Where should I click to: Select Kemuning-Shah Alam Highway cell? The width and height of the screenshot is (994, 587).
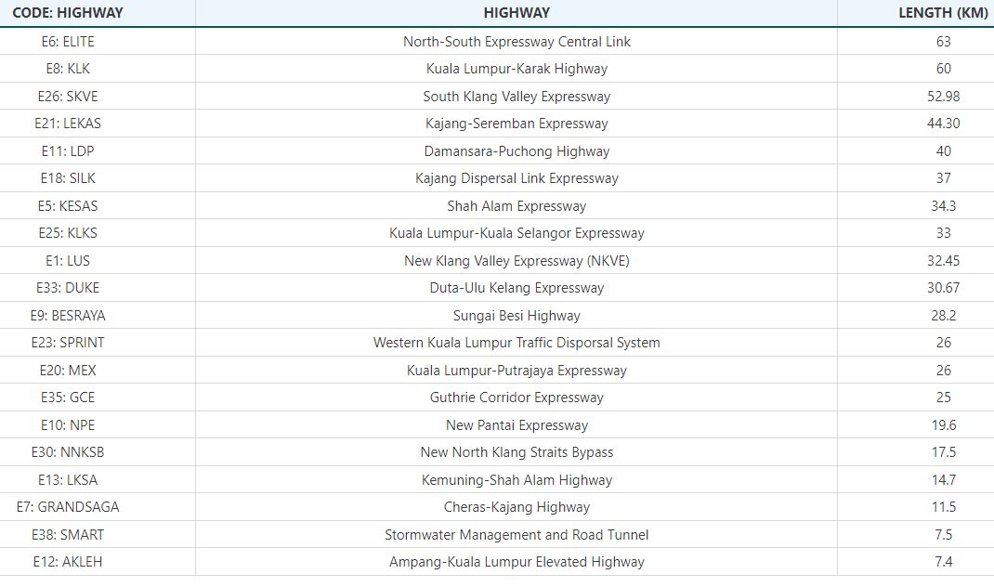517,480
